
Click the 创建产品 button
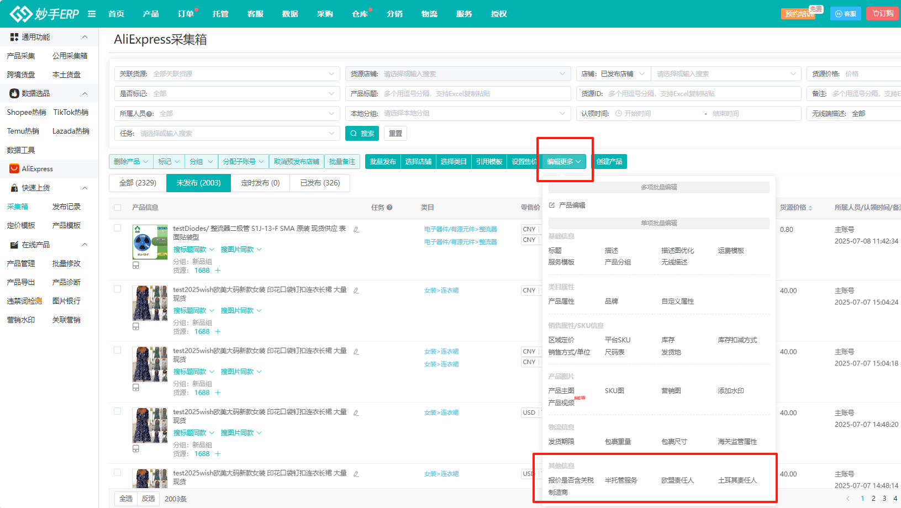point(609,161)
